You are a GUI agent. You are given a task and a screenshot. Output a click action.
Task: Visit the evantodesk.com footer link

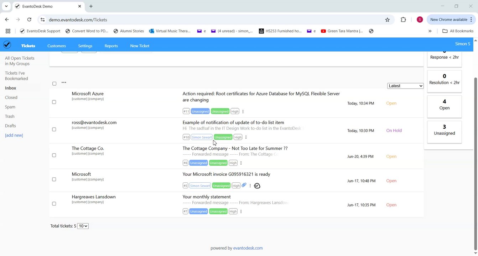248,248
